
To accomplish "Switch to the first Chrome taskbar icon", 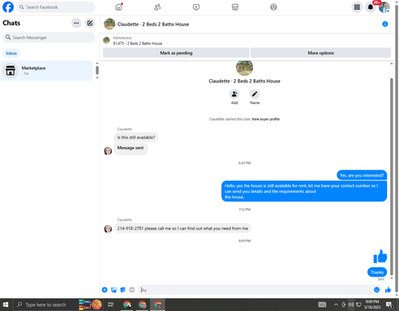I will (x=127, y=305).
